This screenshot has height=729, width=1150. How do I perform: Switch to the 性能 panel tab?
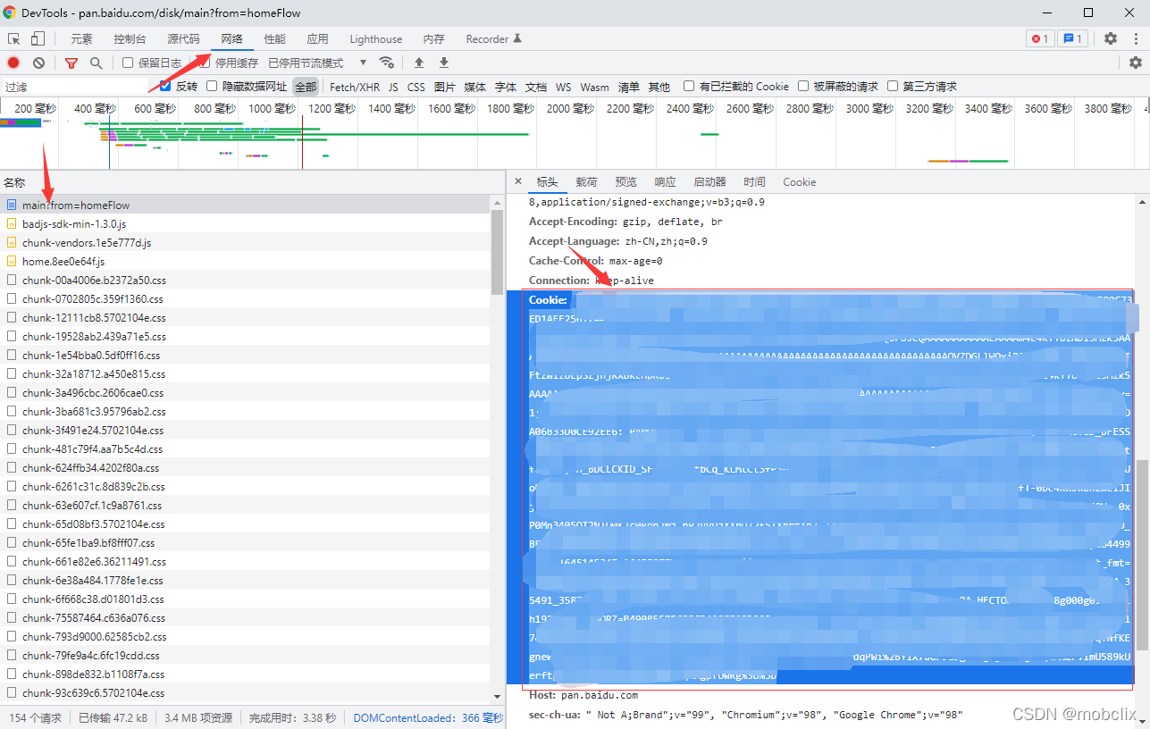(274, 38)
